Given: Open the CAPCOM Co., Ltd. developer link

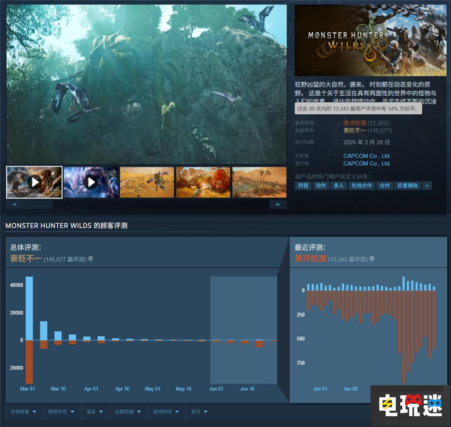Looking at the screenshot, I should tap(367, 156).
